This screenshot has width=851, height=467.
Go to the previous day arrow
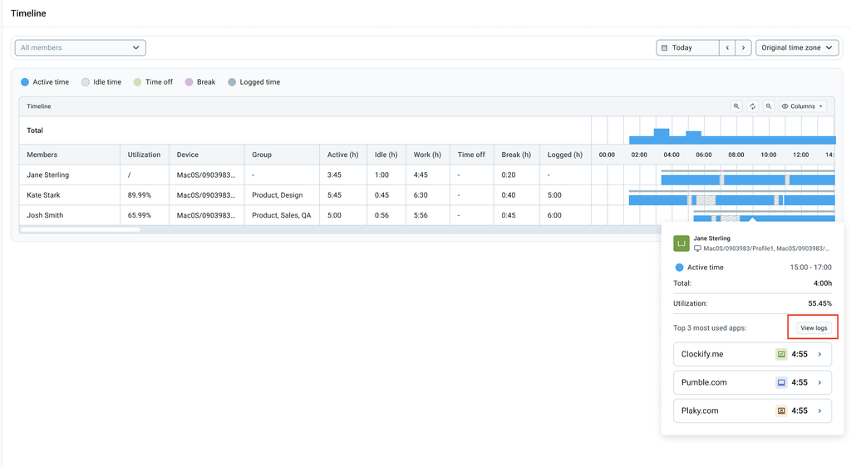(x=727, y=47)
